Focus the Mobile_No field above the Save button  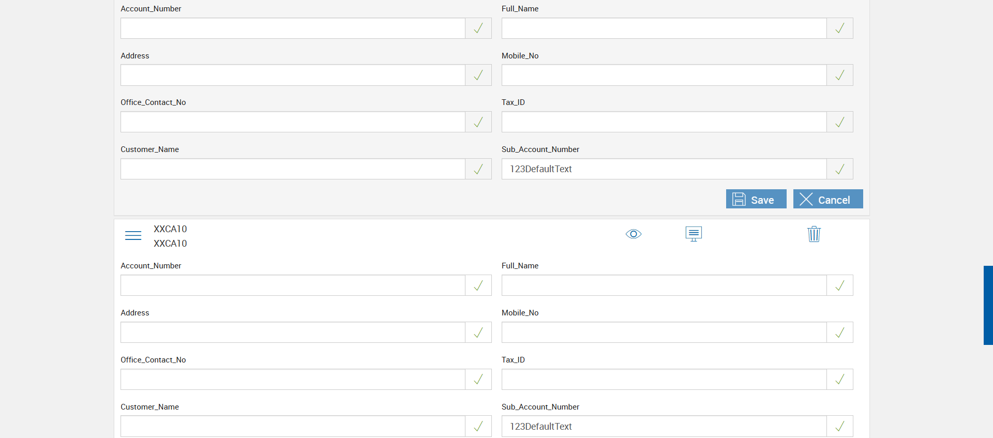click(664, 75)
